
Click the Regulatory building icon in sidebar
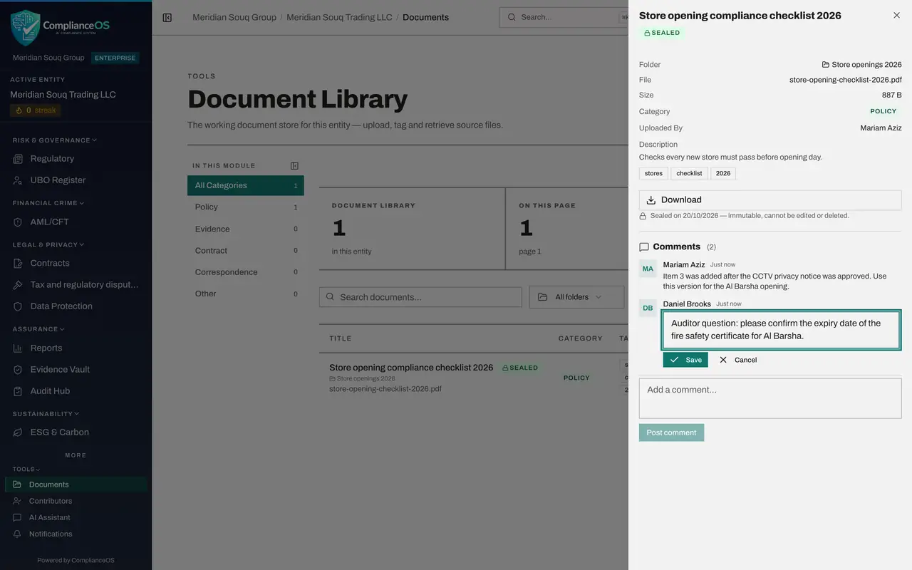pyautogui.click(x=18, y=159)
